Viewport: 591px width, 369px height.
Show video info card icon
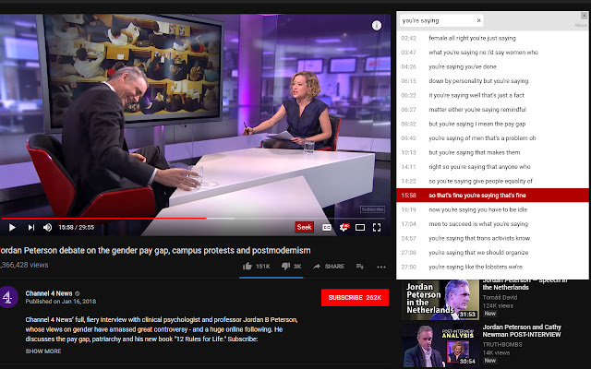click(377, 26)
